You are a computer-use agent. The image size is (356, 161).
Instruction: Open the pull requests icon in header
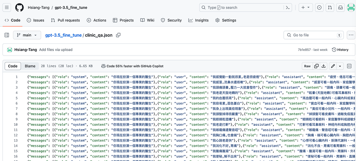click(330, 7)
